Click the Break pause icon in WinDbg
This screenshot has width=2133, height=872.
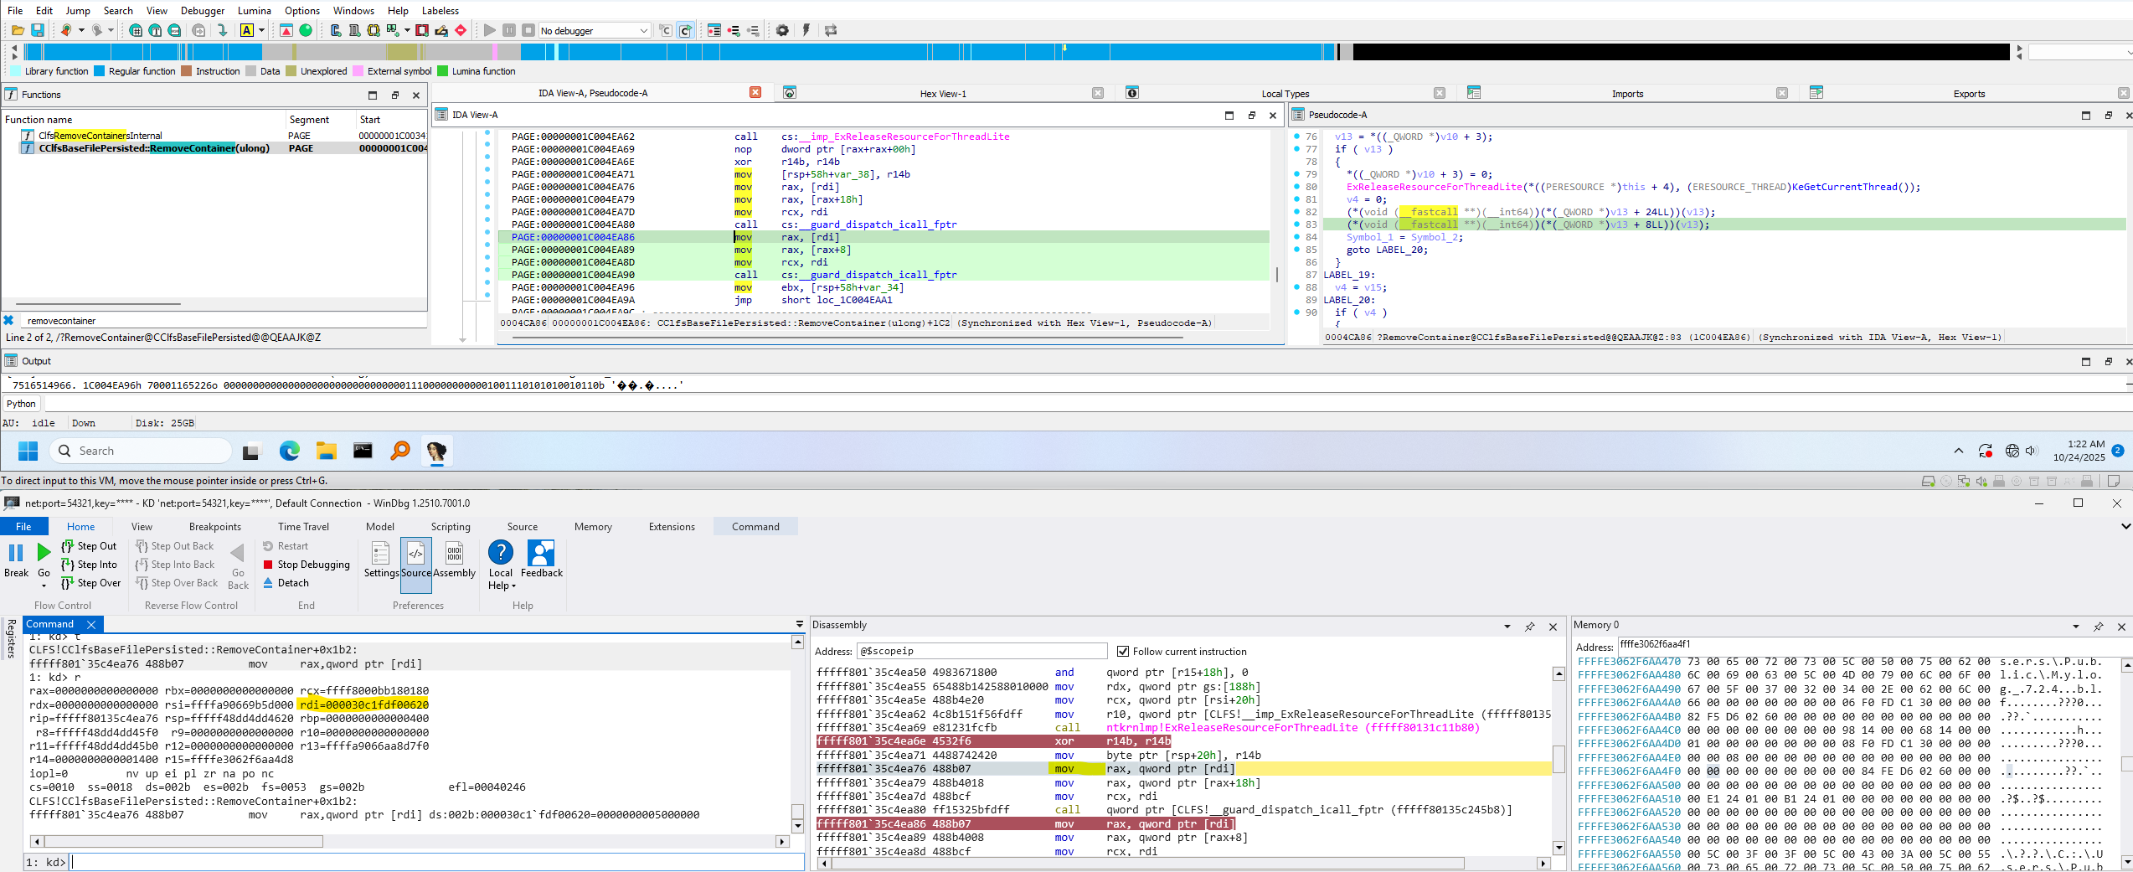pyautogui.click(x=16, y=553)
